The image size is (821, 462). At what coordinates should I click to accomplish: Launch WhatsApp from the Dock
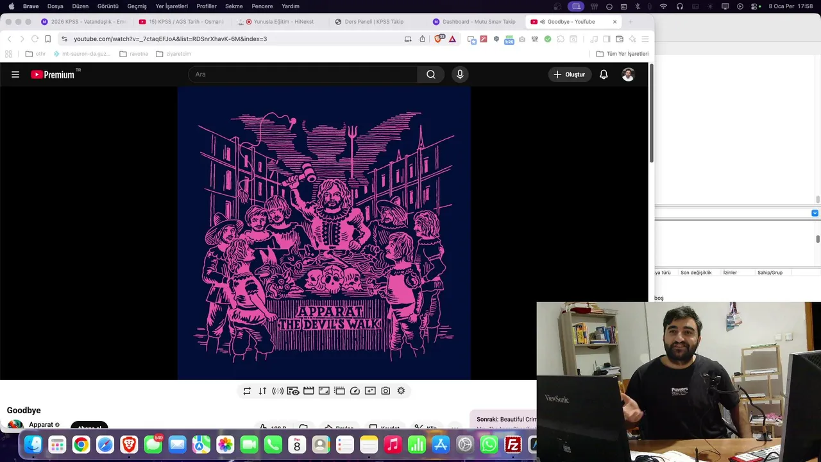[x=489, y=444]
